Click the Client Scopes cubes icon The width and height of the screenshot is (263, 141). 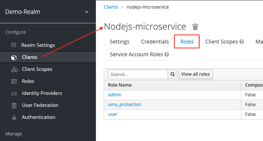coord(15,69)
